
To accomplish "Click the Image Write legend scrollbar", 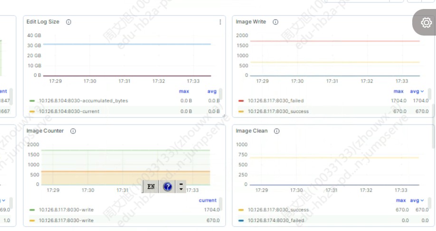I will click(430, 94).
